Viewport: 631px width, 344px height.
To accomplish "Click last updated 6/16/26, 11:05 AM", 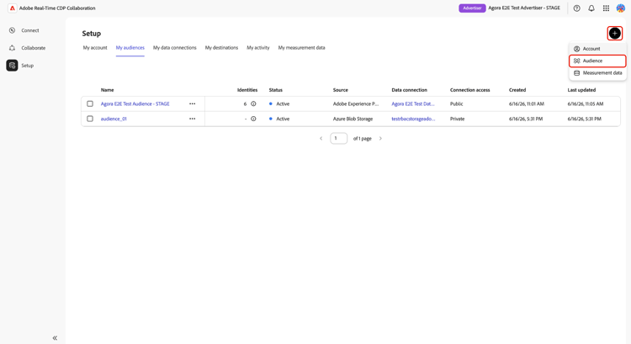I will point(585,103).
